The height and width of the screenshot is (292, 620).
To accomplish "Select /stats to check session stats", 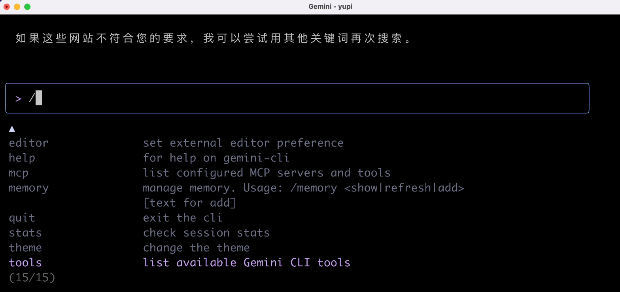I will pos(25,232).
